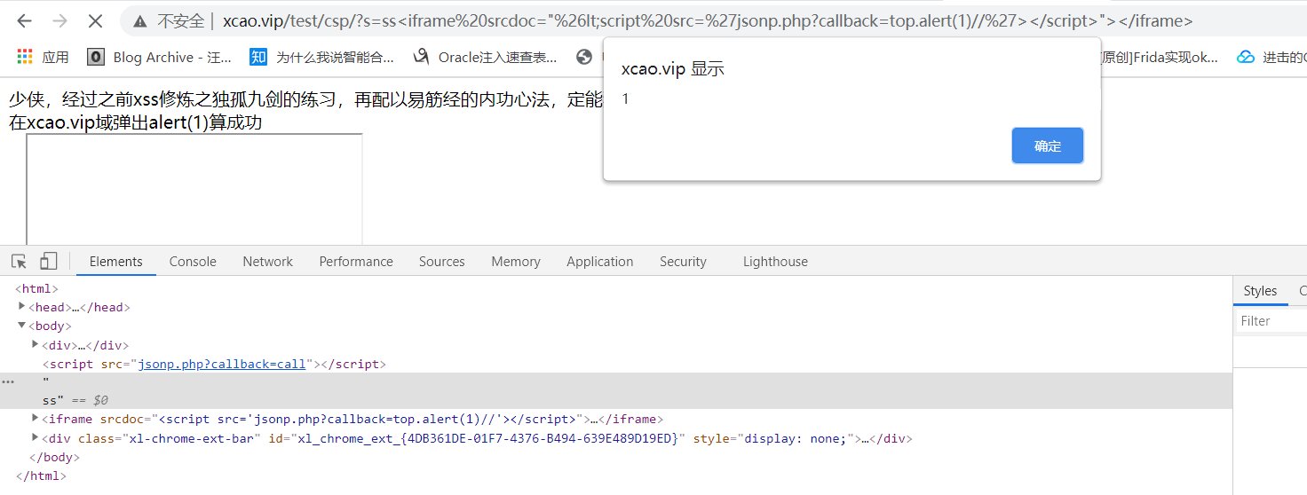This screenshot has height=495, width=1307.
Task: Collapse the body node in DOM tree
Action: 22,326
